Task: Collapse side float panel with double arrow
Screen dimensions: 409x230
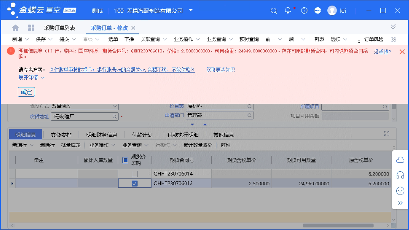Action: (x=400, y=203)
